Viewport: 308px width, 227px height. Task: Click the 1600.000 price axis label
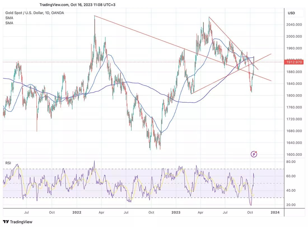click(294, 154)
